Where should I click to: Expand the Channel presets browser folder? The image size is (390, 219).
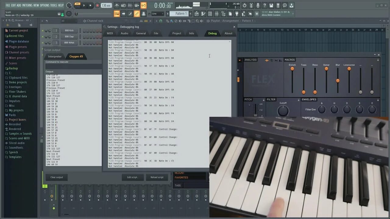(x=19, y=52)
